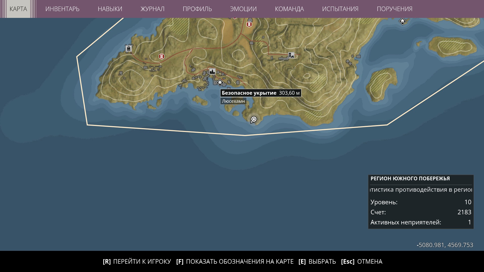484x272 pixels.
Task: Switch to the ПРОФИЛЬ tab
Action: (197, 9)
